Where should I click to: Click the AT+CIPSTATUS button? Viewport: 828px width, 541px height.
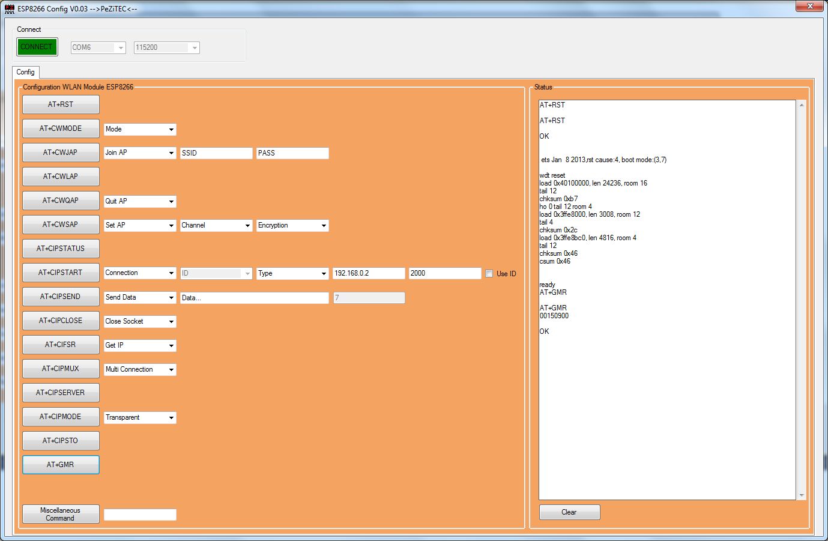click(x=61, y=249)
